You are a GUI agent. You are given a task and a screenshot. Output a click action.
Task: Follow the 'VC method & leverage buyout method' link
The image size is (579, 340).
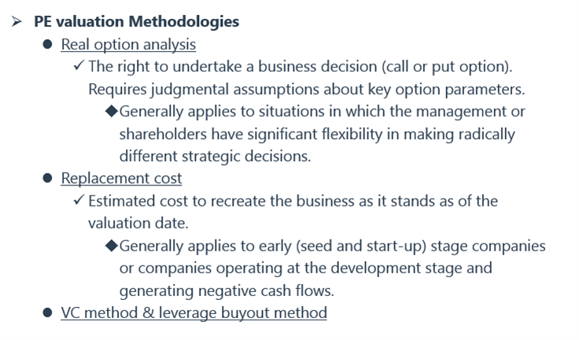point(194,313)
